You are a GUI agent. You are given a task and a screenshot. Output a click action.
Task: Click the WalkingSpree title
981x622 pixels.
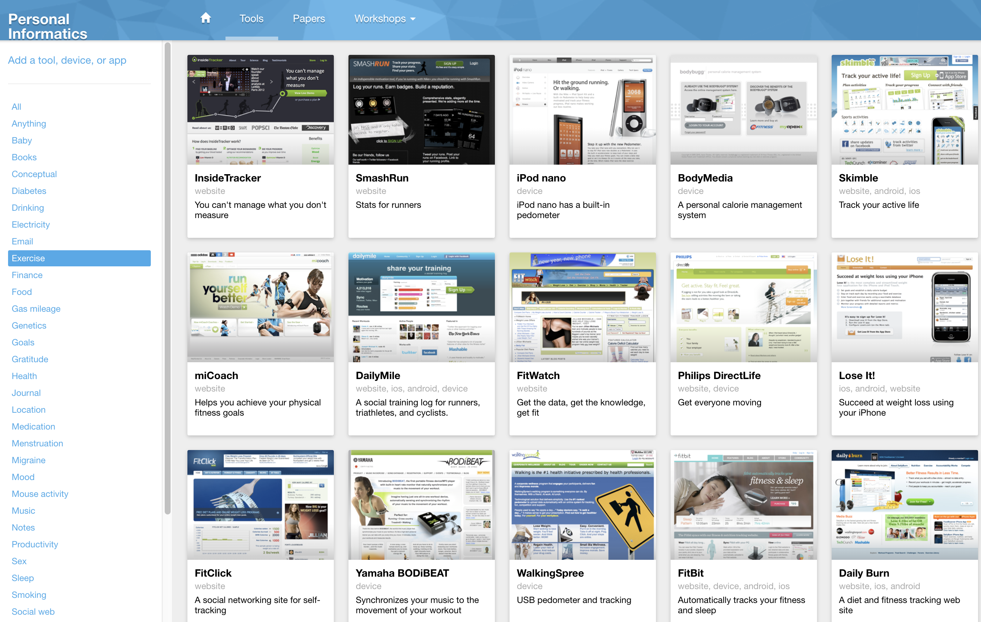(x=551, y=573)
